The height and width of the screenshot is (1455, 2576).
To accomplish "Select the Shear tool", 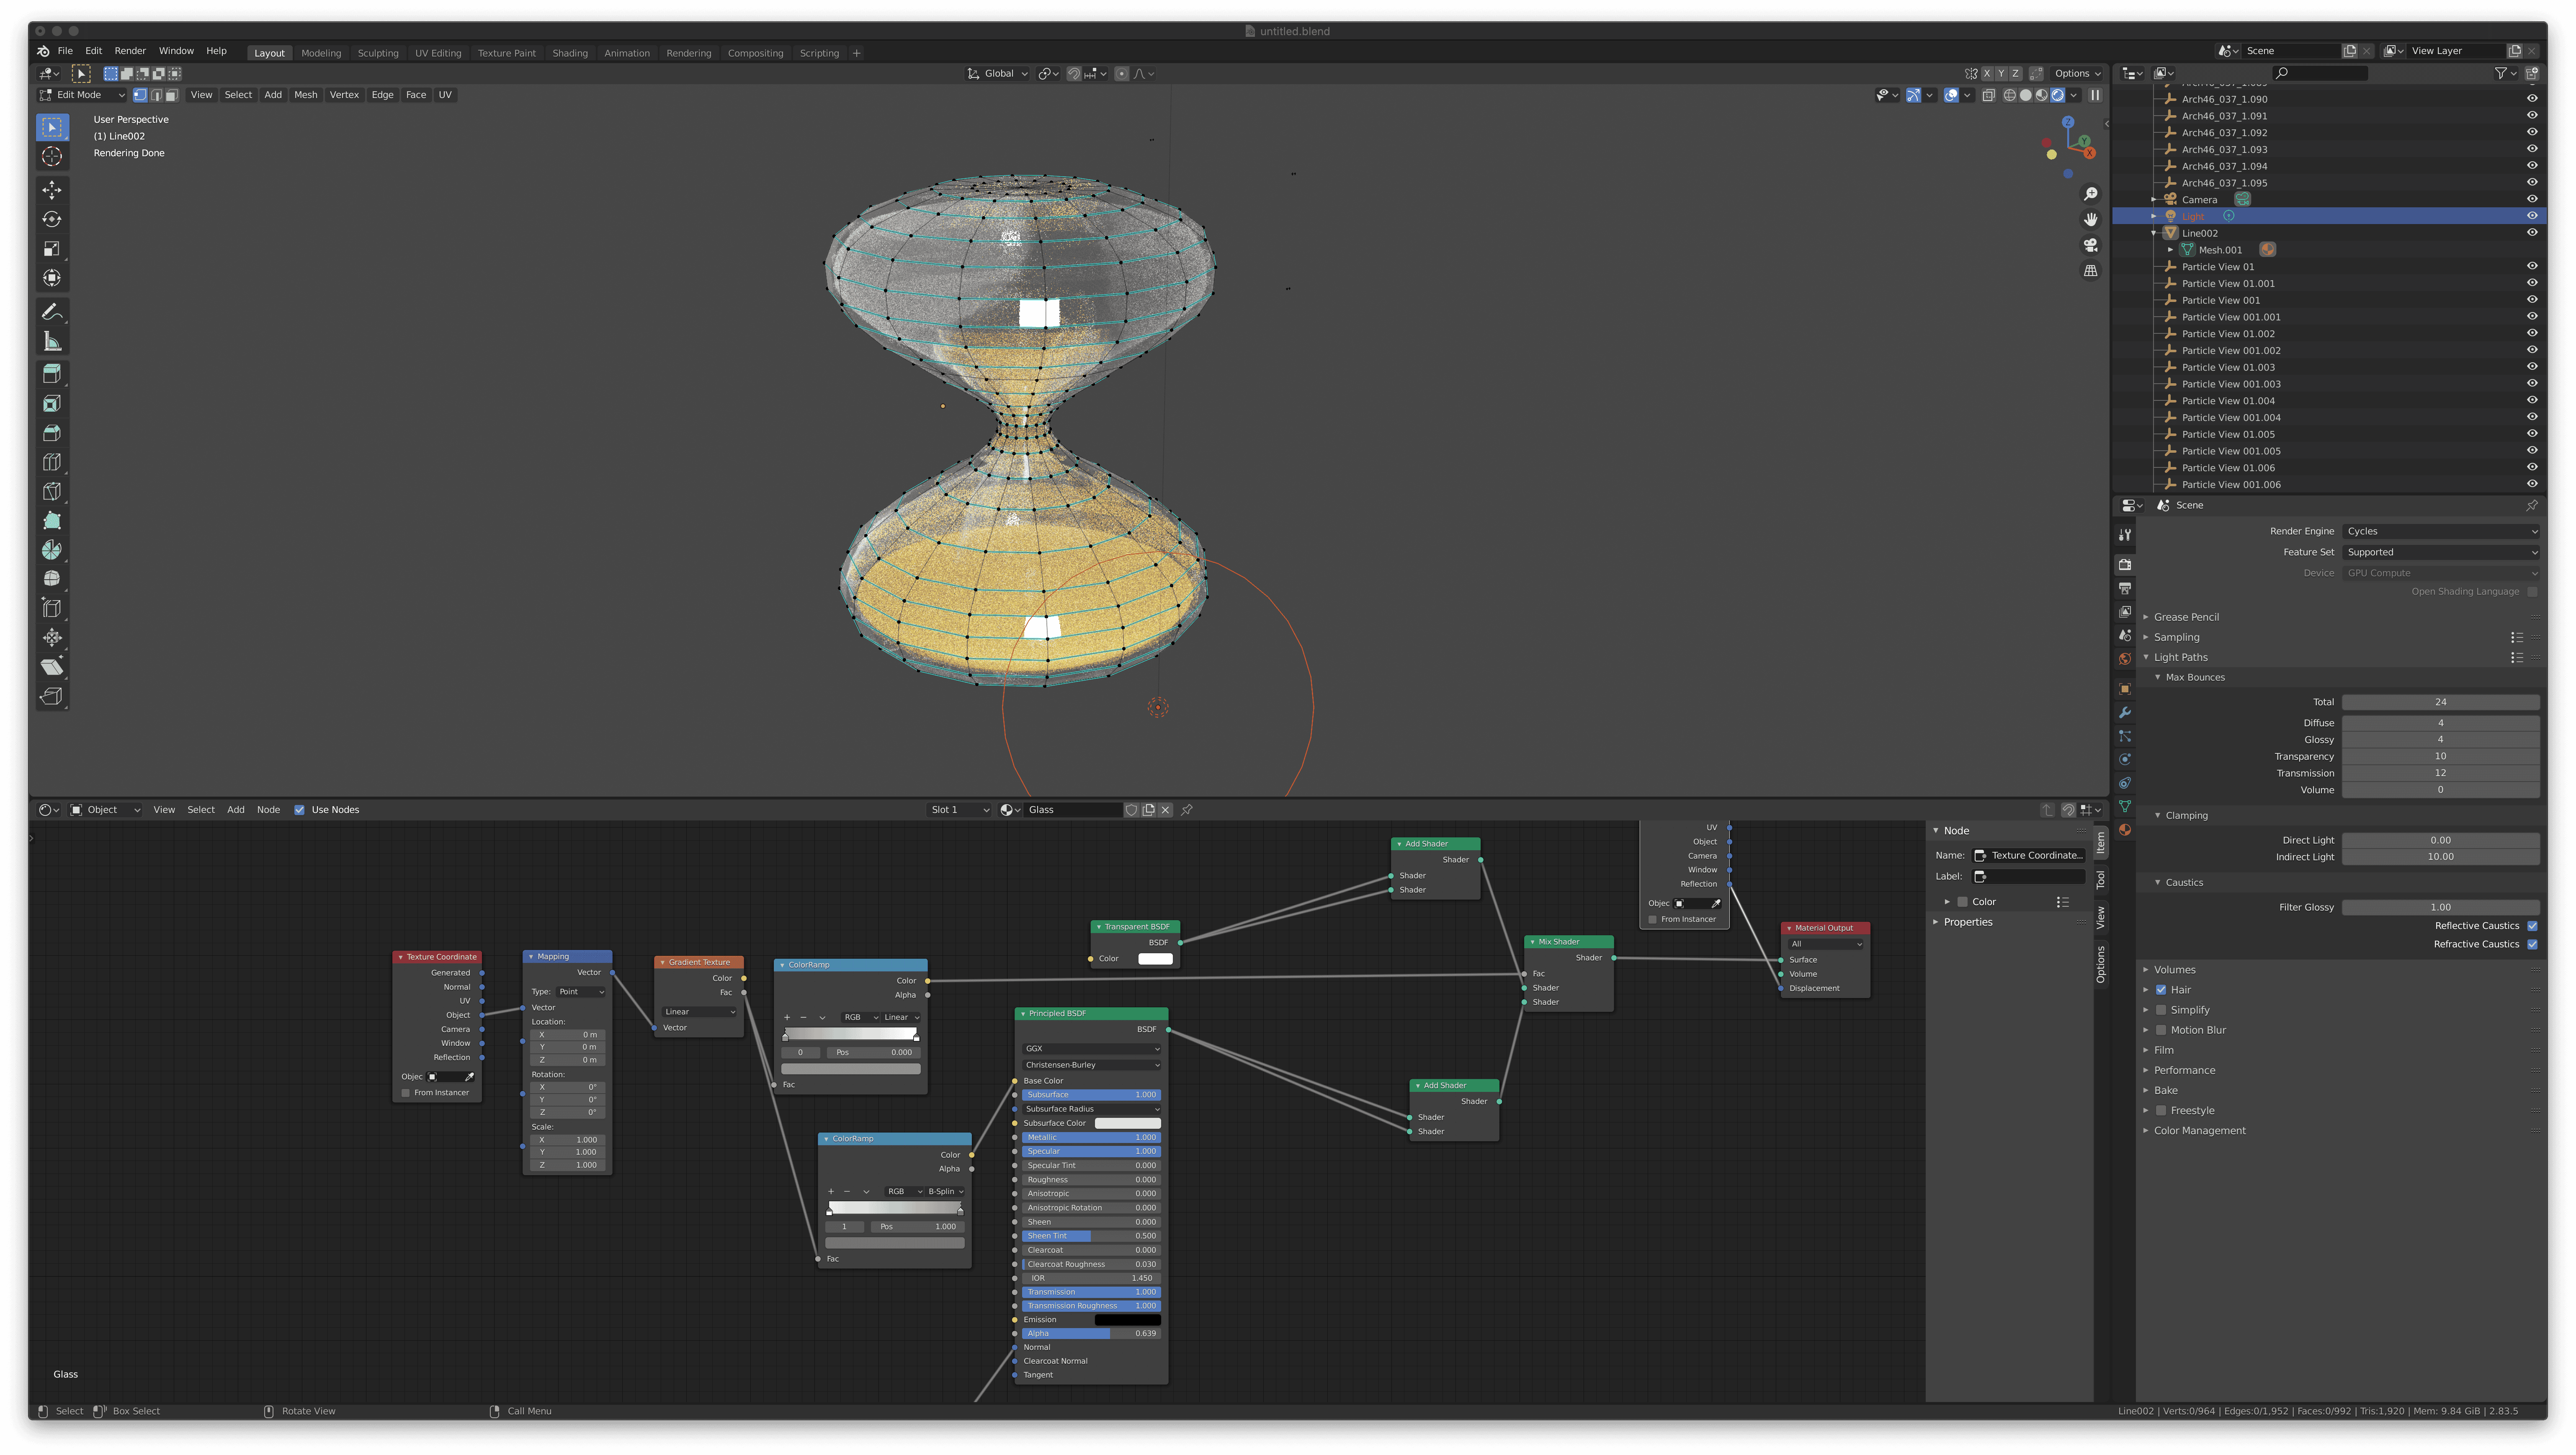I will coord(52,667).
